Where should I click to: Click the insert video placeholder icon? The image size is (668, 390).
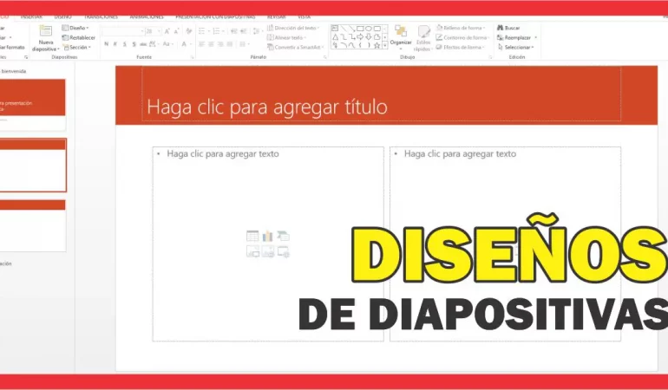(x=283, y=251)
